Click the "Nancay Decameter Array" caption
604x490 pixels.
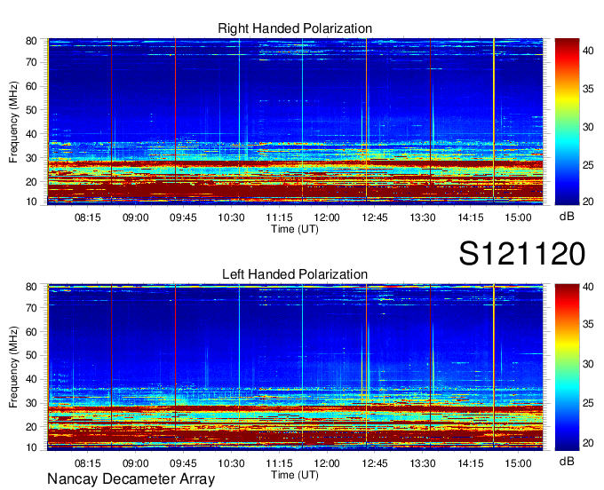point(131,479)
